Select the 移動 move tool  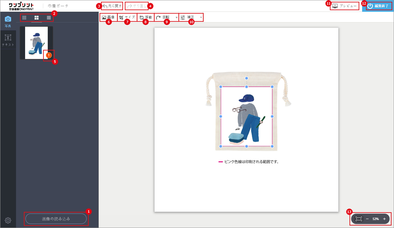tap(145, 17)
